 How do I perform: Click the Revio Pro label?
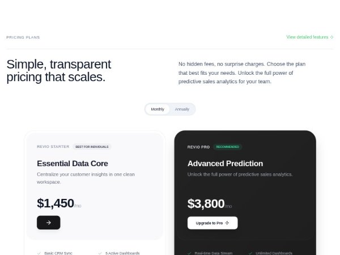pos(198,147)
